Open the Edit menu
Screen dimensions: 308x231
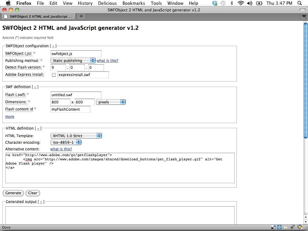click(53, 3)
